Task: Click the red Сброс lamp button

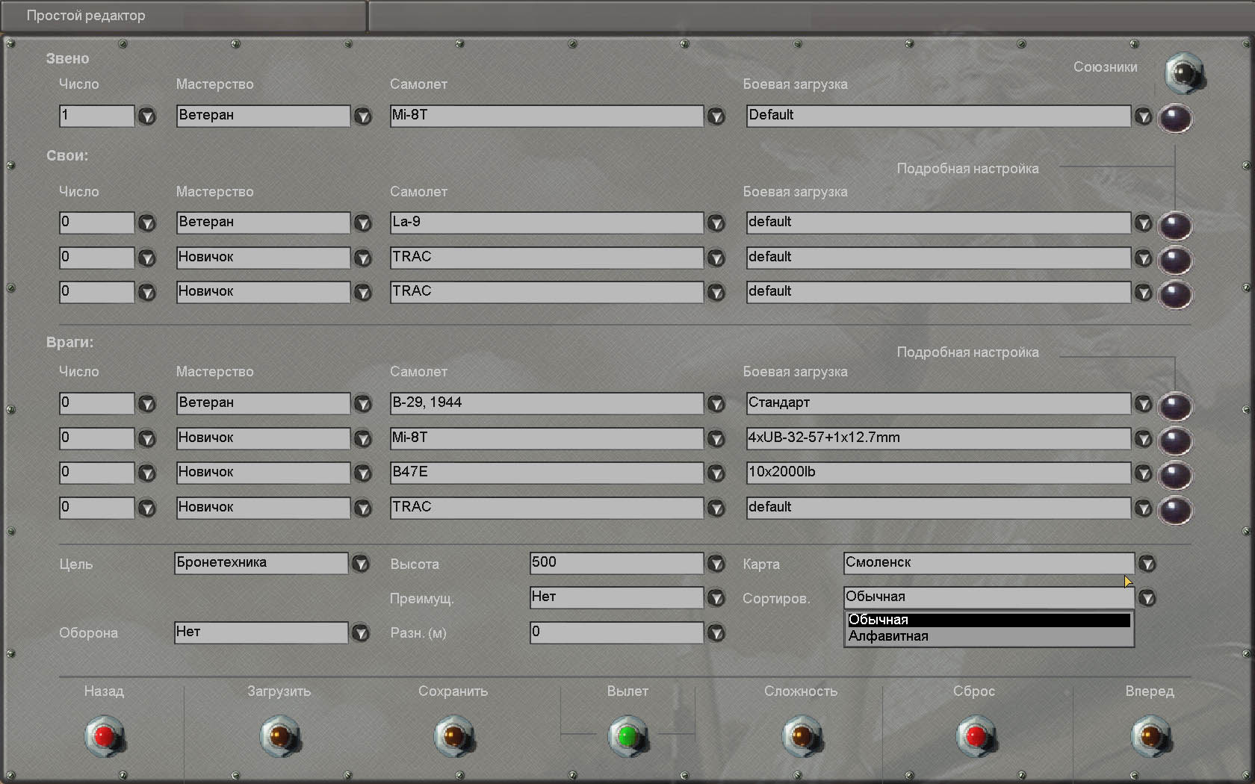Action: click(976, 736)
